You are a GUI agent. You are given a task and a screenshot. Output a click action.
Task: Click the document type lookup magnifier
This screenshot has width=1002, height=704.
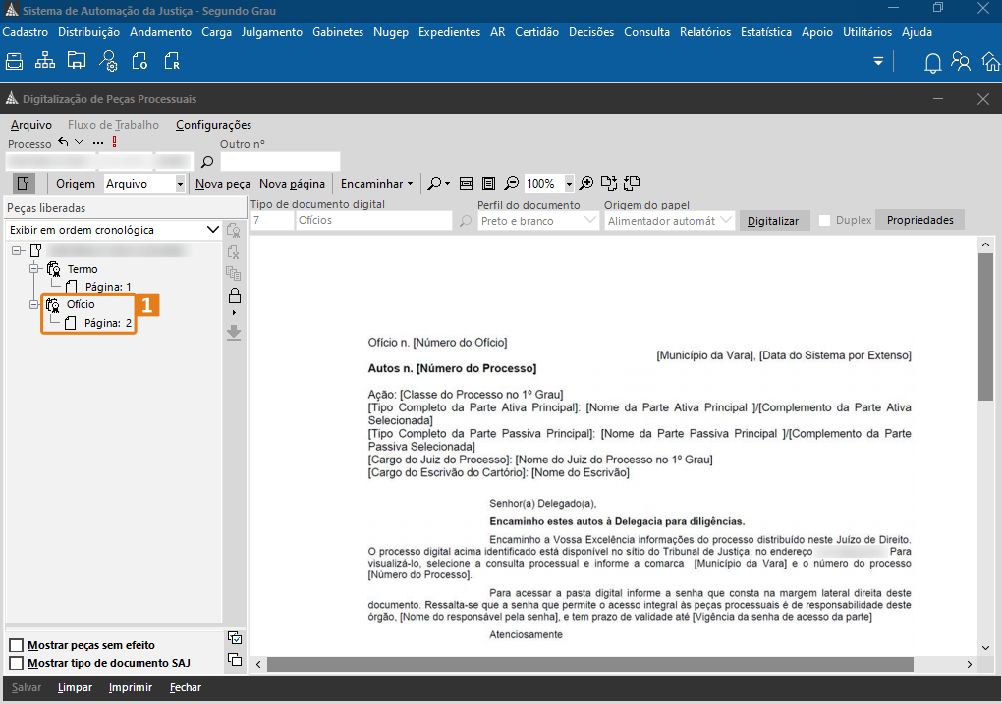point(466,221)
